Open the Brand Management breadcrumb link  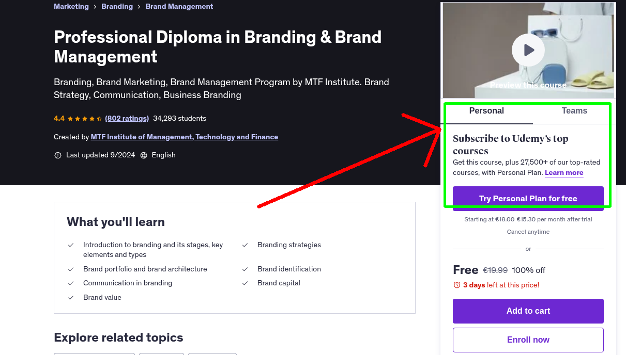pos(179,6)
